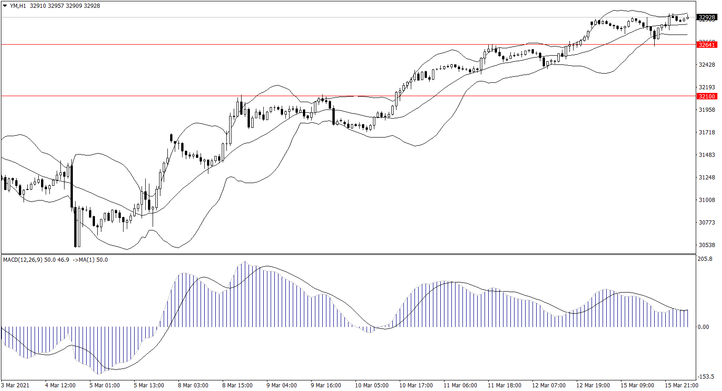The height and width of the screenshot is (391, 722).
Task: Click the 12 Mar 07:00 time label
Action: click(549, 385)
